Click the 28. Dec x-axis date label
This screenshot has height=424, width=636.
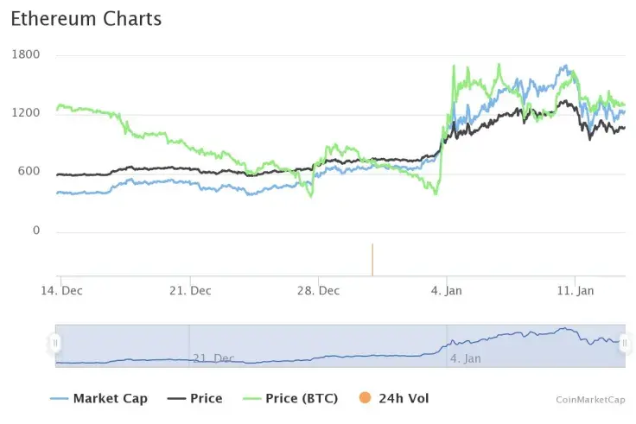tap(317, 291)
